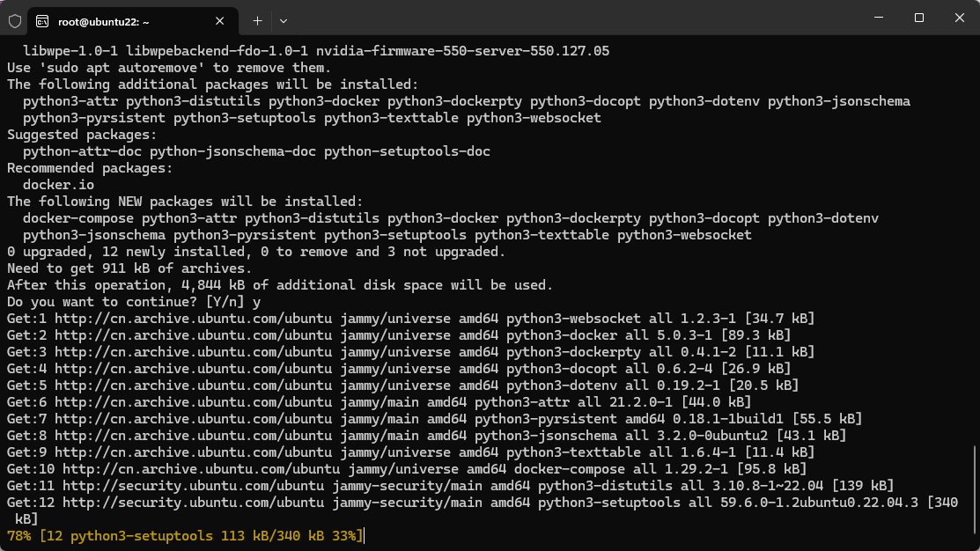Click 'The following additional packages' line

pos(212,85)
